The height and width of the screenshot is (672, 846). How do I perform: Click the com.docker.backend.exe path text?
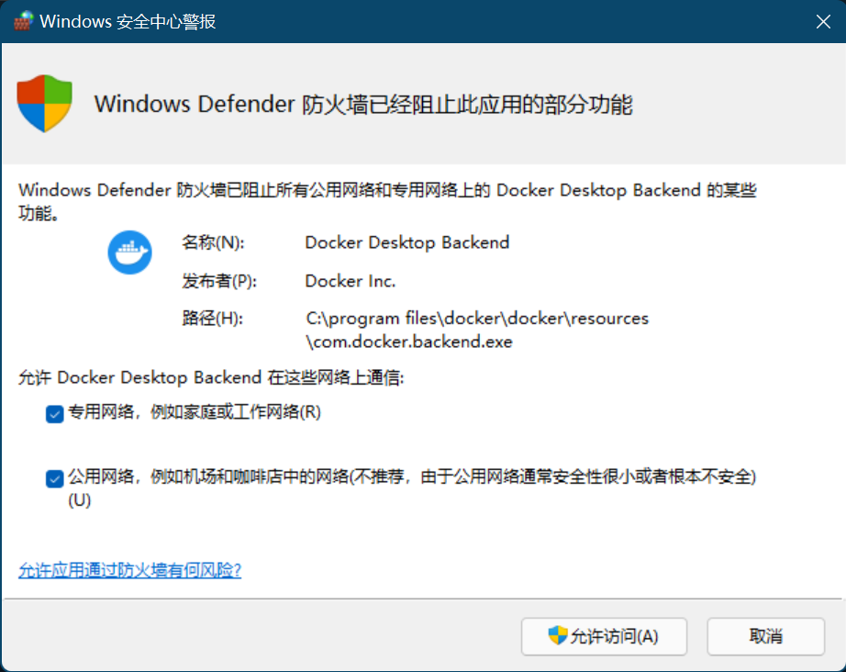pos(409,342)
